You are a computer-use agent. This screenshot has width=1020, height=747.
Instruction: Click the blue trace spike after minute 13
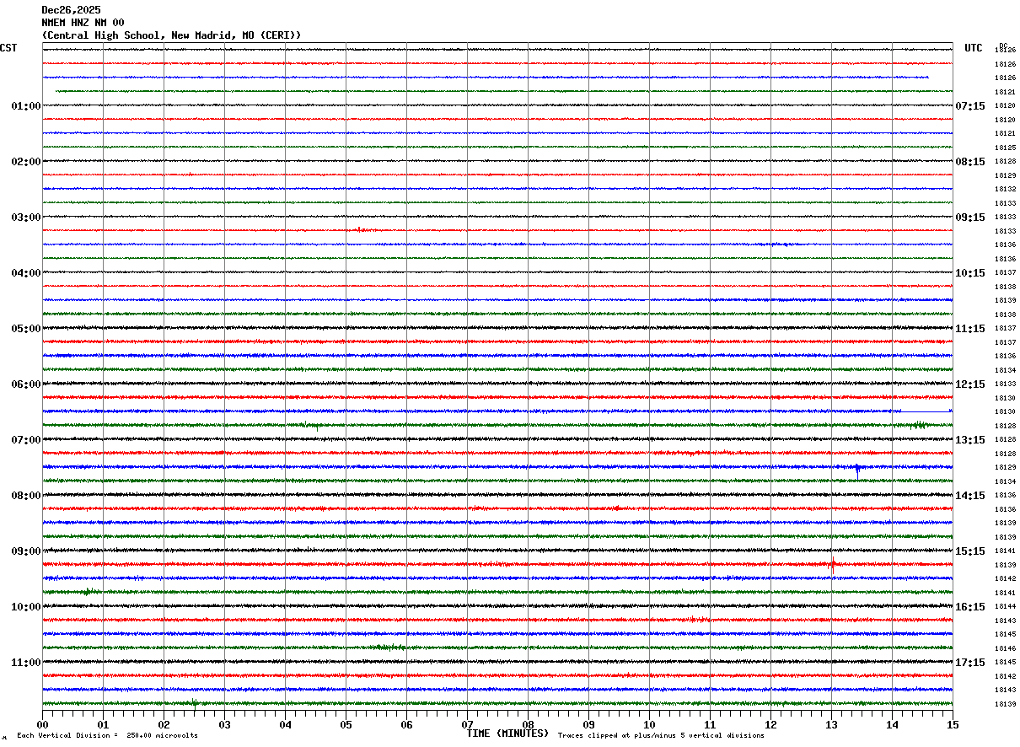[857, 470]
